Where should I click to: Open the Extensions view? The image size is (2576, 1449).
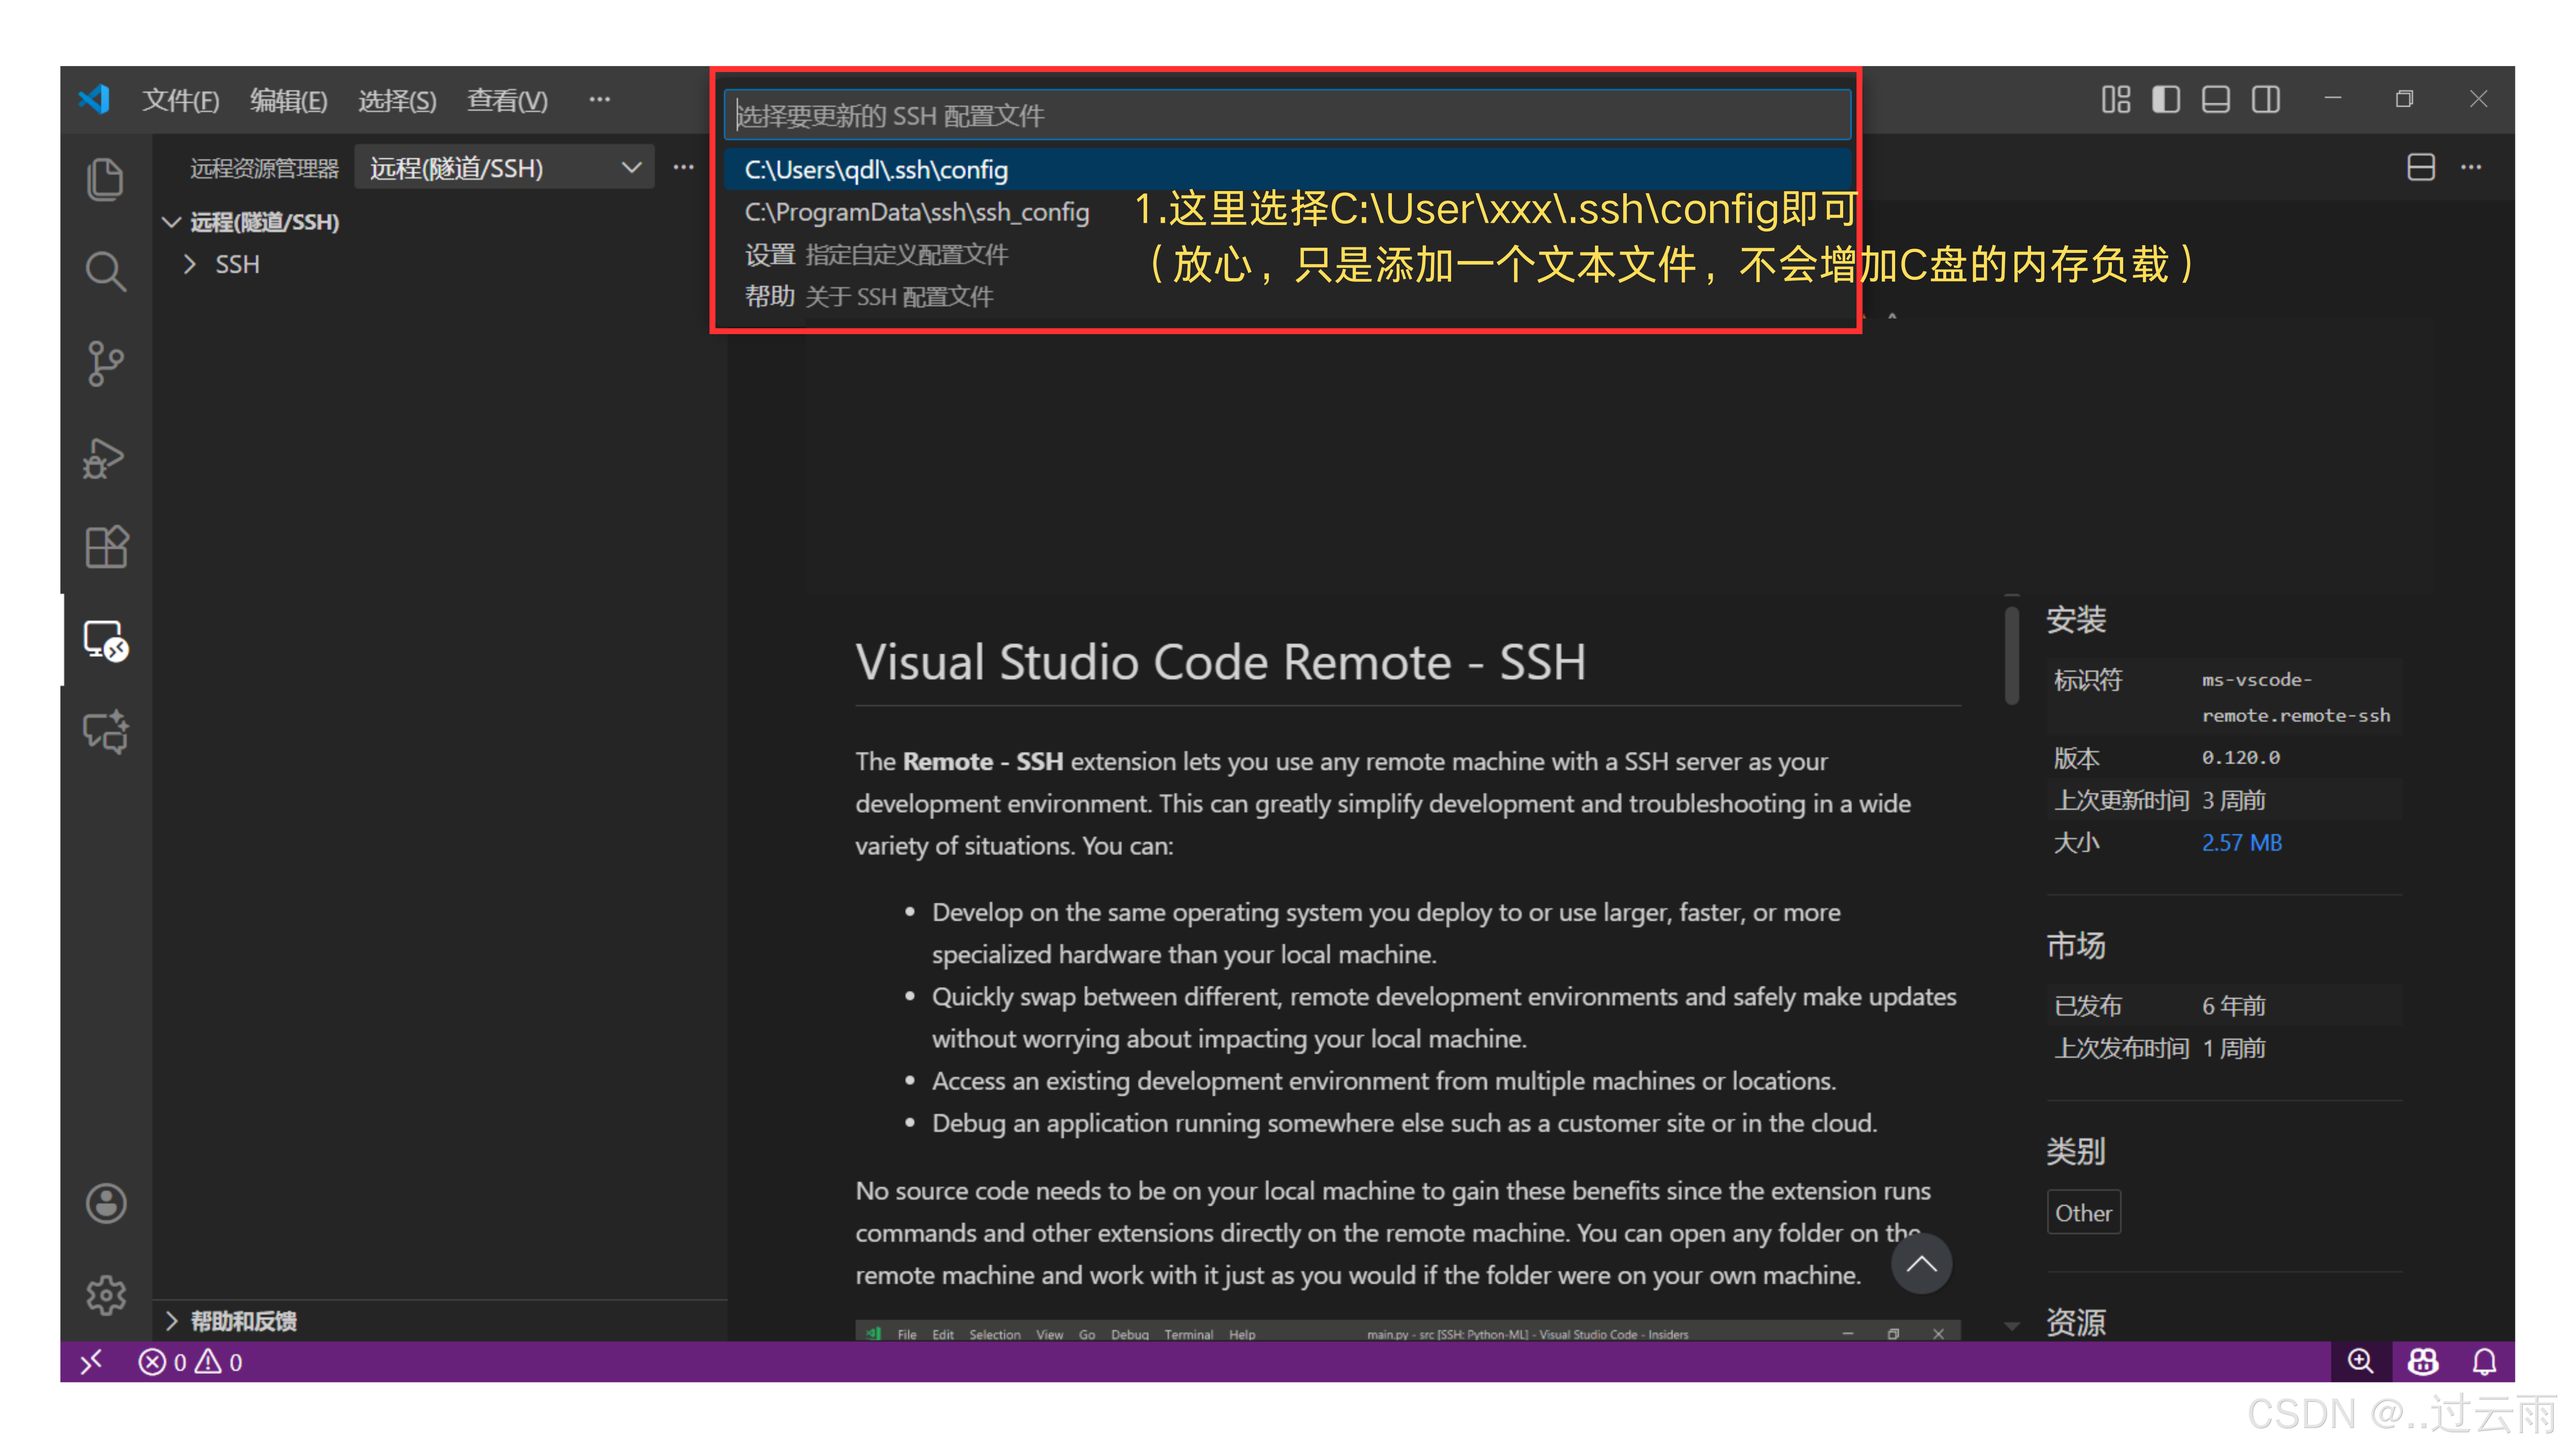pos(105,546)
